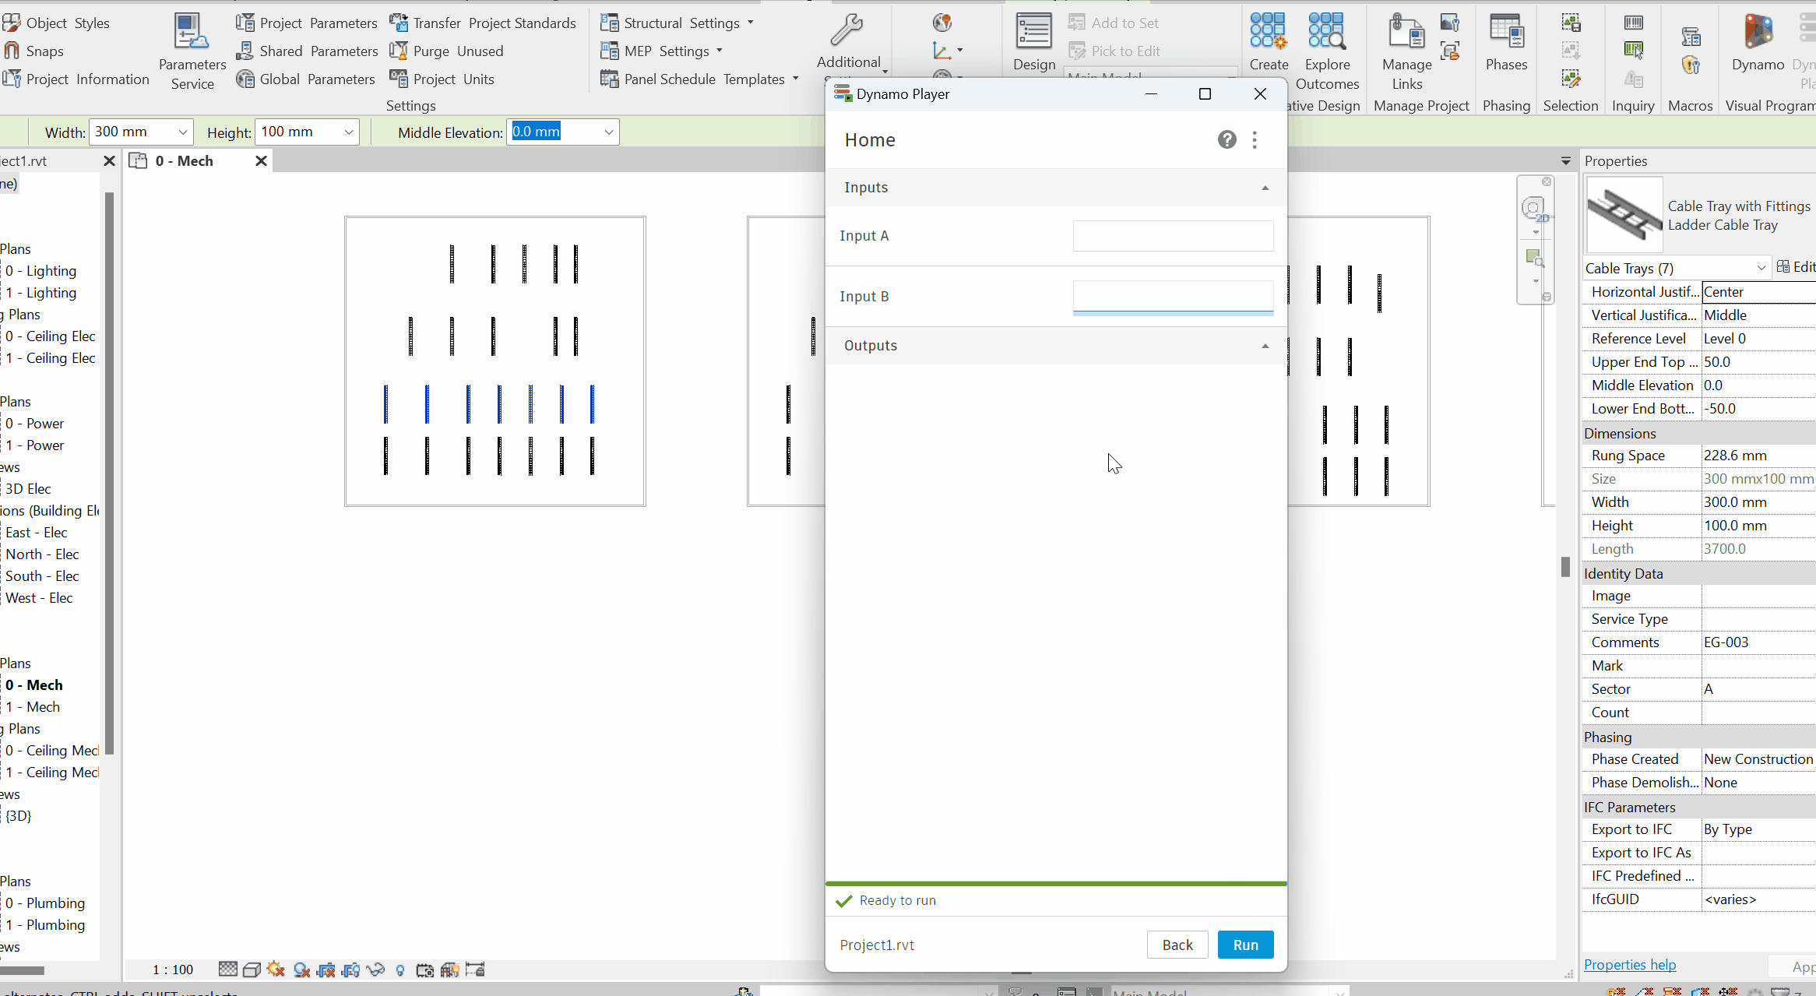Click IDs of Selection icon
This screenshot has width=1816, height=996.
click(1634, 23)
